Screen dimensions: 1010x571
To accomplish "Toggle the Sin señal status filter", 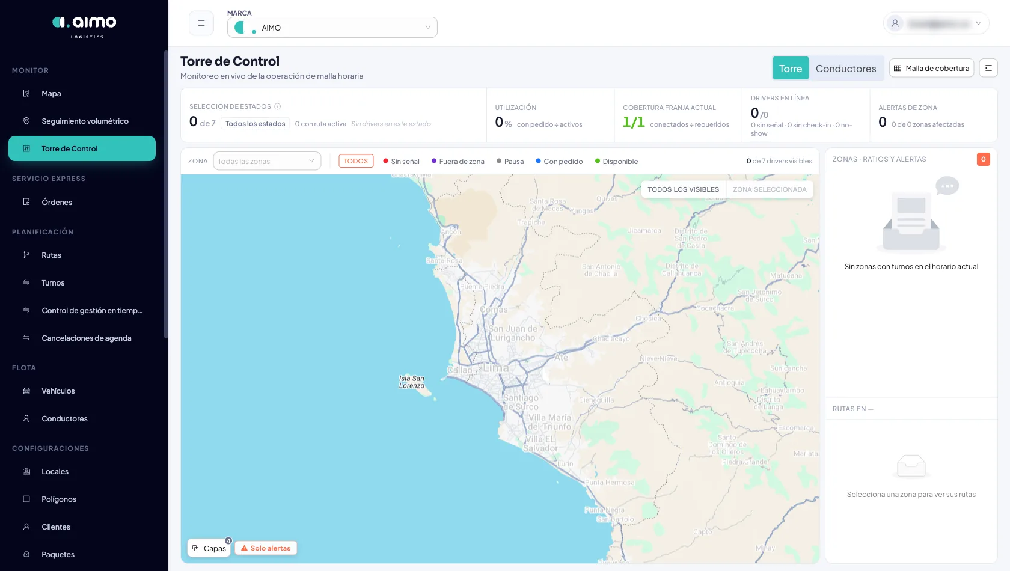I will tap(401, 161).
